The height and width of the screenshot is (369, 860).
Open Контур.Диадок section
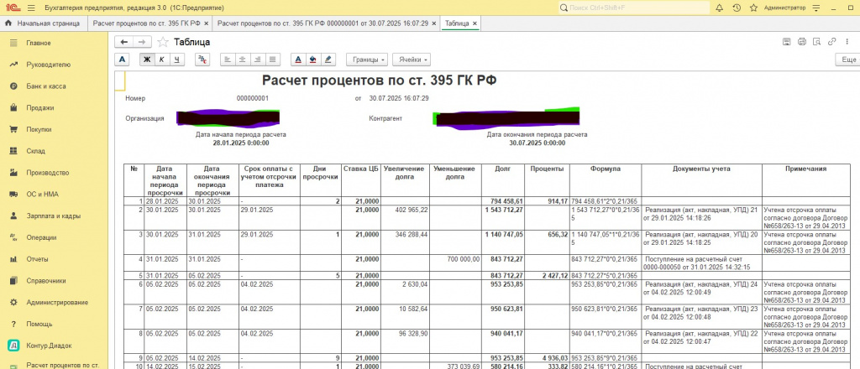[54, 346]
